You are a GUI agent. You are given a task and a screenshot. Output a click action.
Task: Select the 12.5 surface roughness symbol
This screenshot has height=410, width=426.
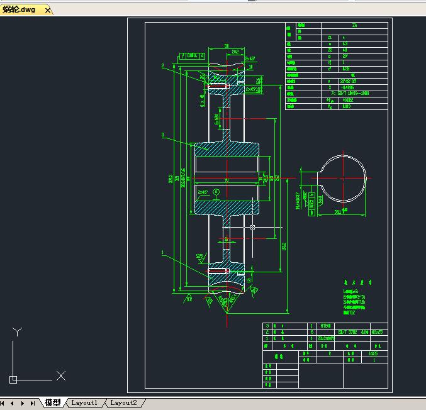(x=201, y=258)
